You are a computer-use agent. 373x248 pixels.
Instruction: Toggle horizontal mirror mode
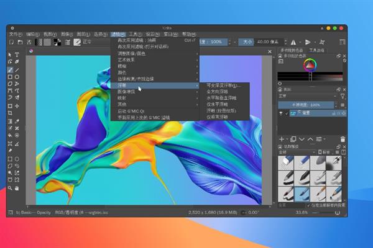coord(293,42)
